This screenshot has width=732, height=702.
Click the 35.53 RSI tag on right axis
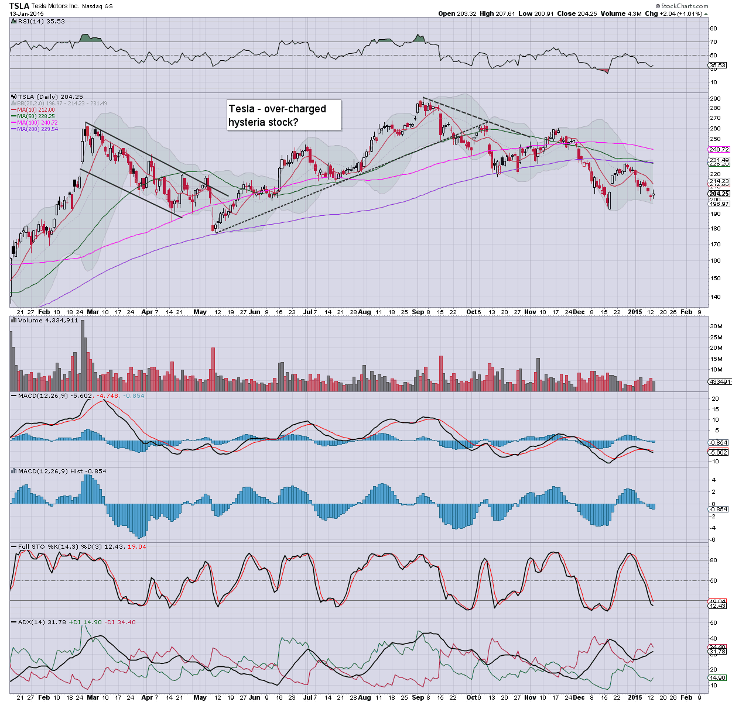coord(718,66)
